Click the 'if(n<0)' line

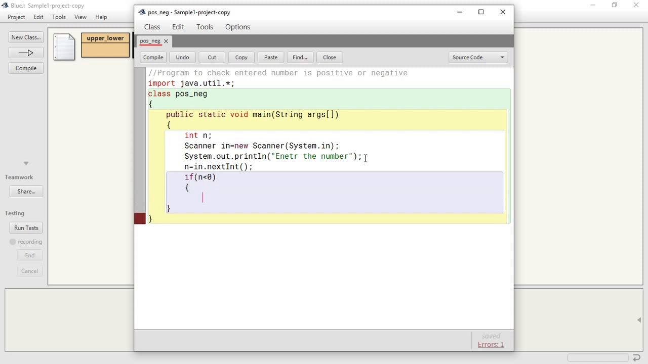tap(200, 177)
